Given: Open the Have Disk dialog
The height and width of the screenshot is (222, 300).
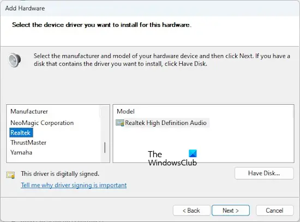Looking at the screenshot, I should [264, 173].
